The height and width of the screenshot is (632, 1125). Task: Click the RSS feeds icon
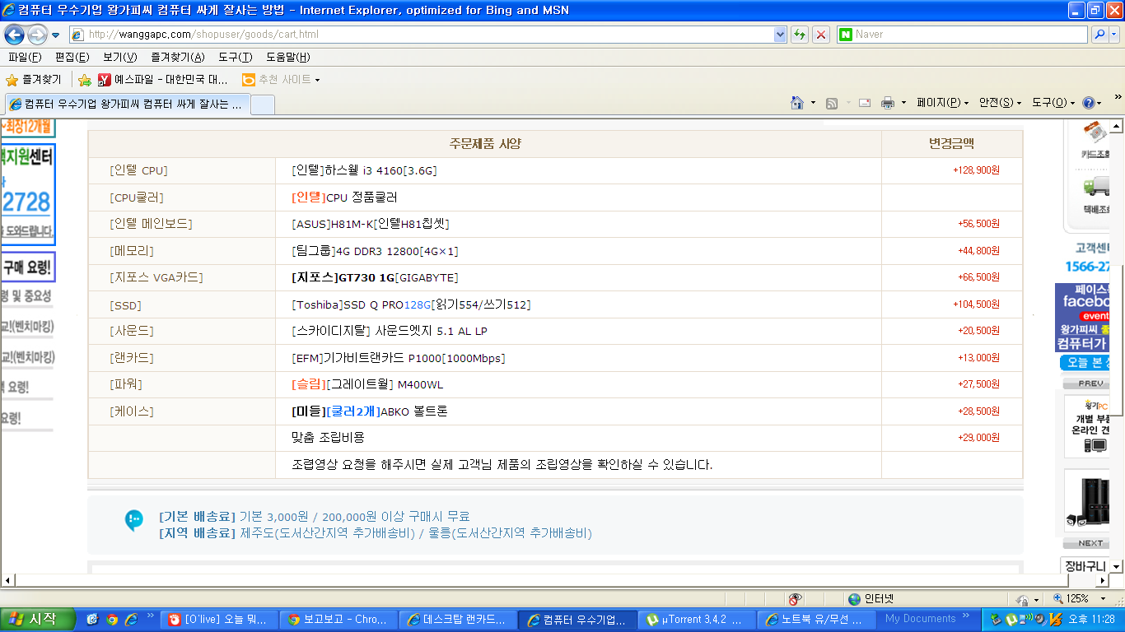(832, 103)
